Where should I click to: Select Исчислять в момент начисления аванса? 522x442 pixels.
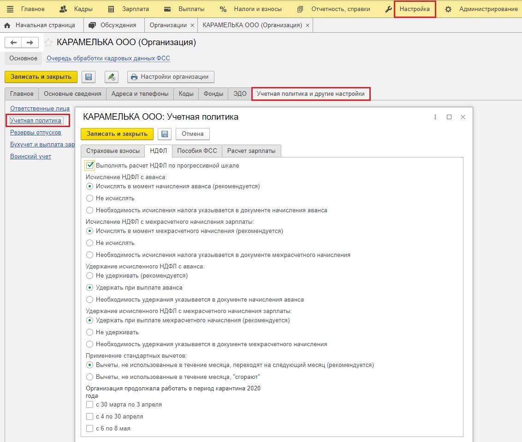click(x=89, y=186)
